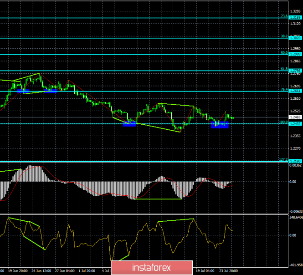
Task: Click the MACD 0.00362 scale value
Action: click(x=295, y=166)
